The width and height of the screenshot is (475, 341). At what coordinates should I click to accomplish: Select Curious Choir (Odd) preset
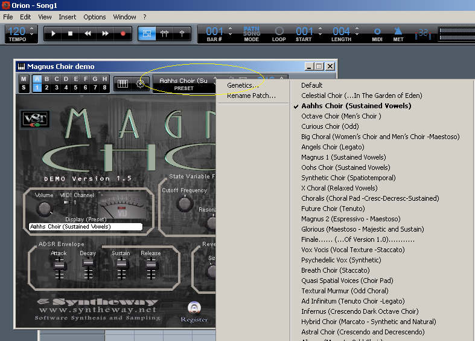tap(330, 126)
